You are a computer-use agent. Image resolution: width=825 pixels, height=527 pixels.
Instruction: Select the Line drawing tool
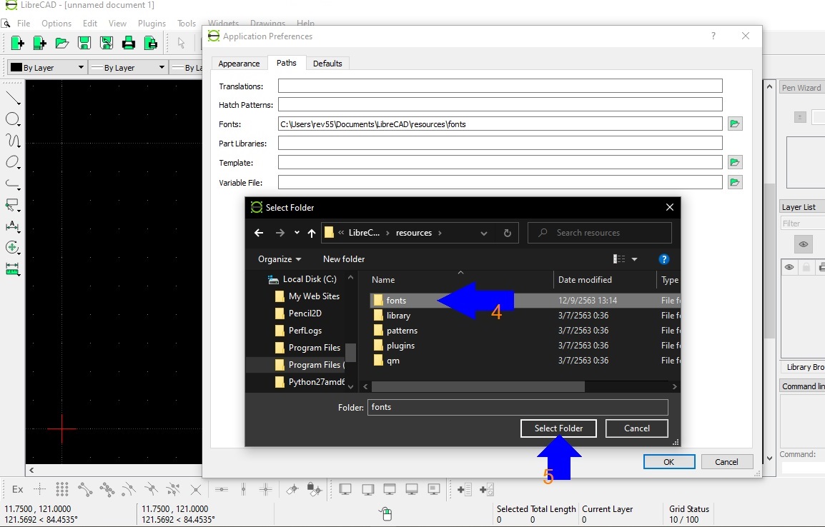13,98
